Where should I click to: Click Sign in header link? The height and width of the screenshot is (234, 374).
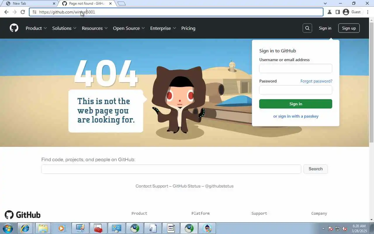pyautogui.click(x=325, y=28)
